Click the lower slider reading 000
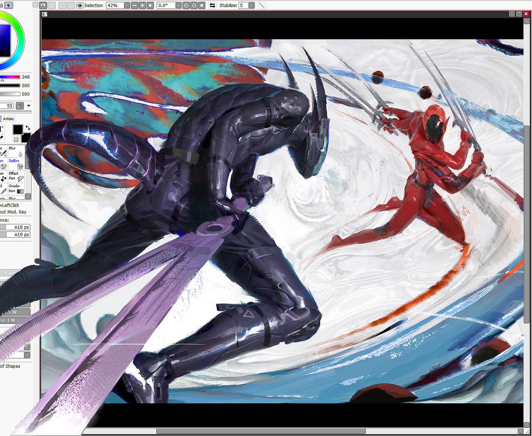The image size is (532, 436). tap(10, 94)
